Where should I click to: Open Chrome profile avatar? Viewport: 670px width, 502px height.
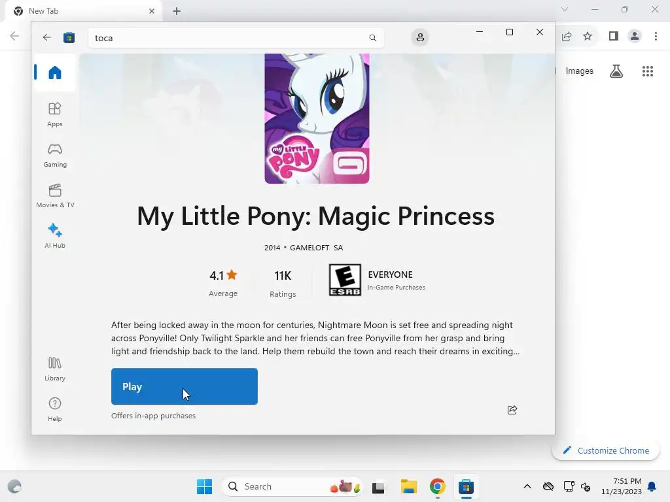(x=635, y=37)
